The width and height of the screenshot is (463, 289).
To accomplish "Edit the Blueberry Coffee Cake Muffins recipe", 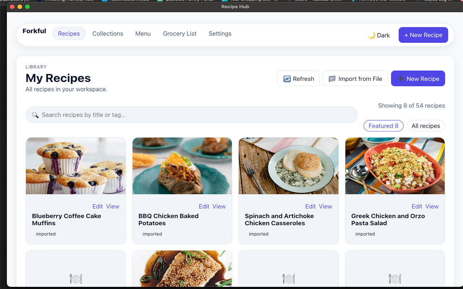I will point(98,206).
